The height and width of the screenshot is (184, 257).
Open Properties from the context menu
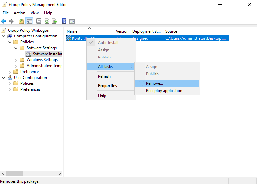click(107, 86)
